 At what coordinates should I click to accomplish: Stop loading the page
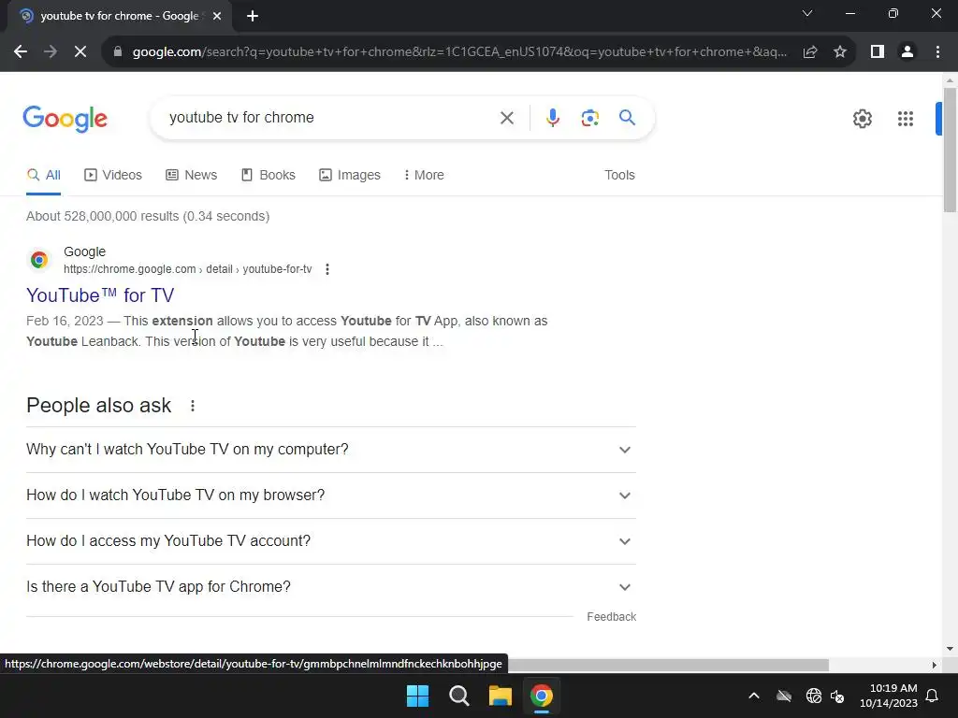click(80, 52)
